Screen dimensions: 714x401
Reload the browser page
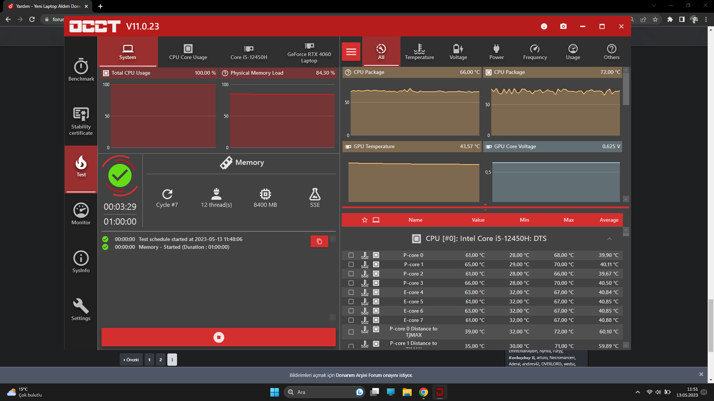point(32,19)
